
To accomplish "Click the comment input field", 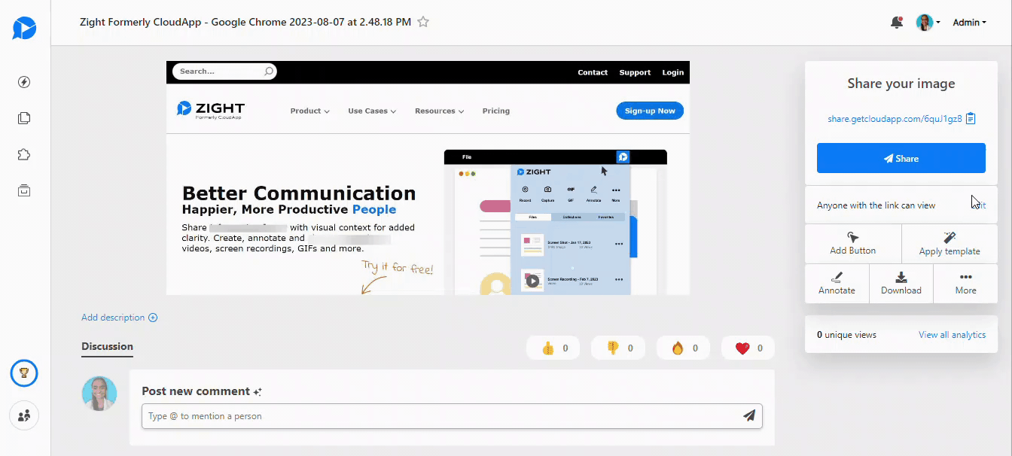I will click(x=440, y=416).
